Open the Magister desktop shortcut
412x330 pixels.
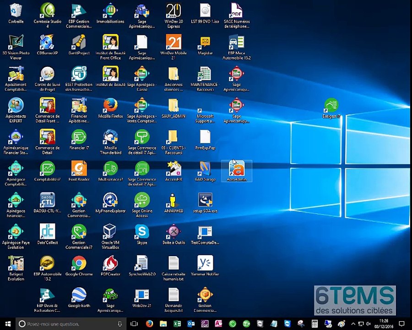(205, 45)
